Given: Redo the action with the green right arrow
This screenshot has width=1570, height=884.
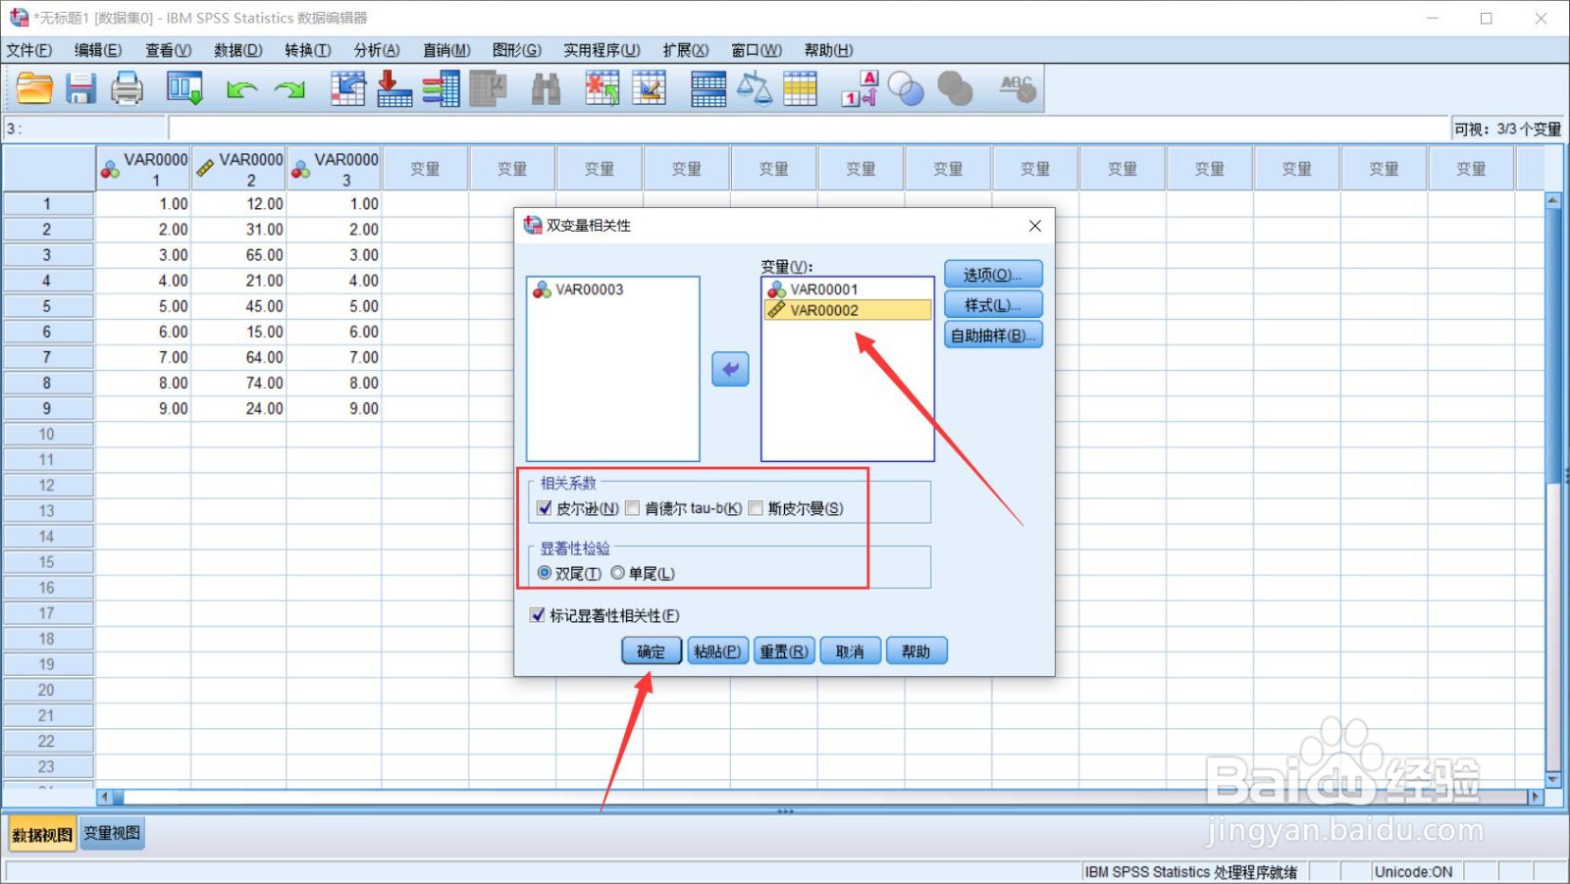Looking at the screenshot, I should (x=289, y=89).
